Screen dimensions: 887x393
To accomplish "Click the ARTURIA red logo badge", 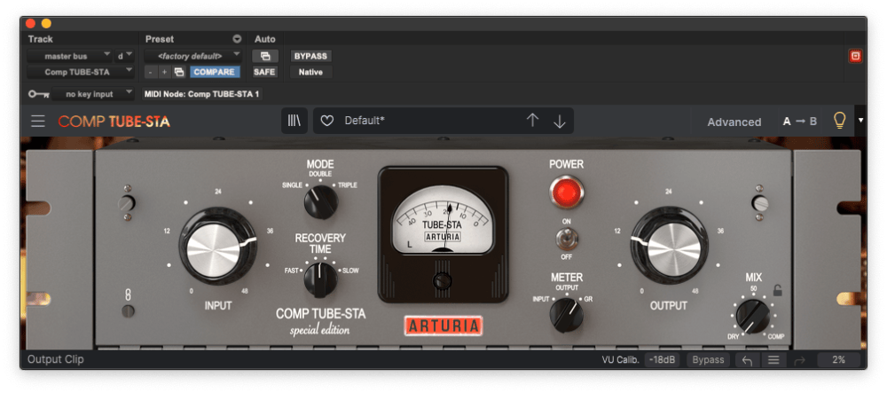I will (443, 326).
